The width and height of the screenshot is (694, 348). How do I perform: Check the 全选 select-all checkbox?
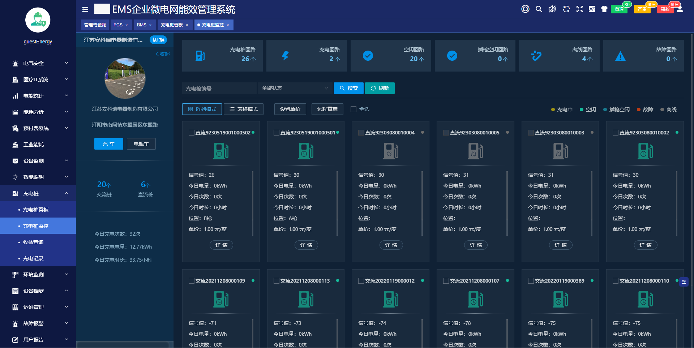pos(354,109)
